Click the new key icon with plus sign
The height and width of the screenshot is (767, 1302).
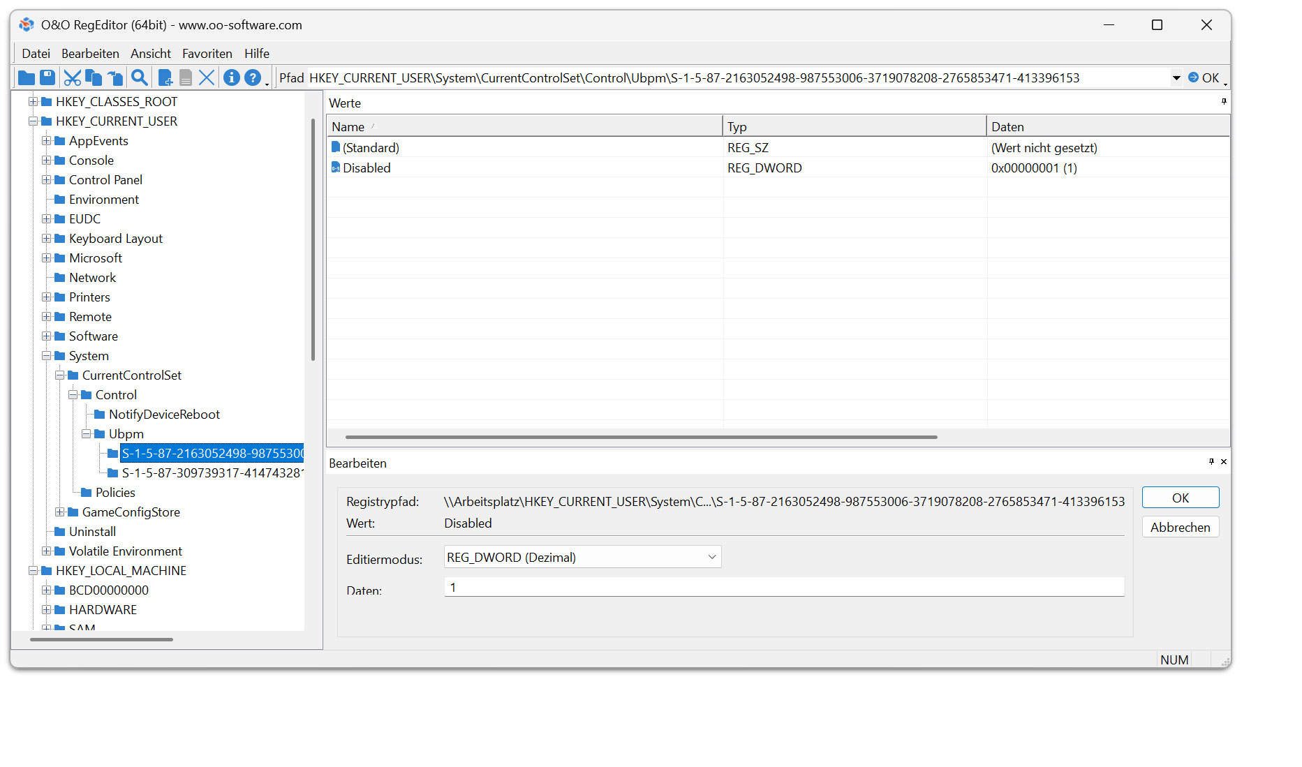click(165, 77)
